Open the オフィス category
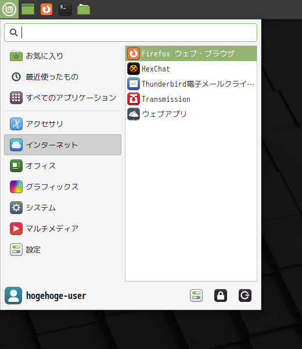Screen dimensions: 302x349 click(x=63, y=166)
